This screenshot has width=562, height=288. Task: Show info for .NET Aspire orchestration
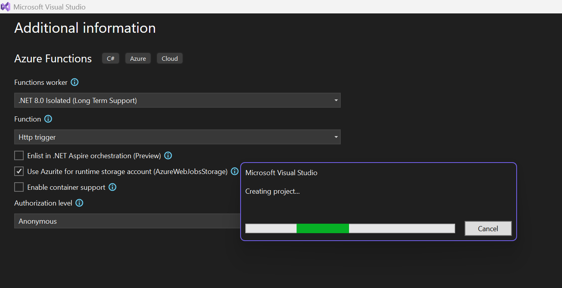(168, 155)
